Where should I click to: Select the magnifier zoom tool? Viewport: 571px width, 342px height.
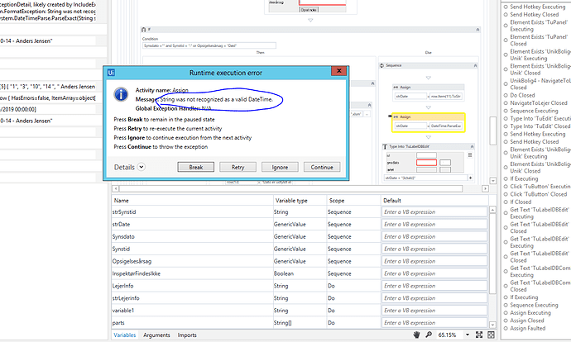(429, 335)
